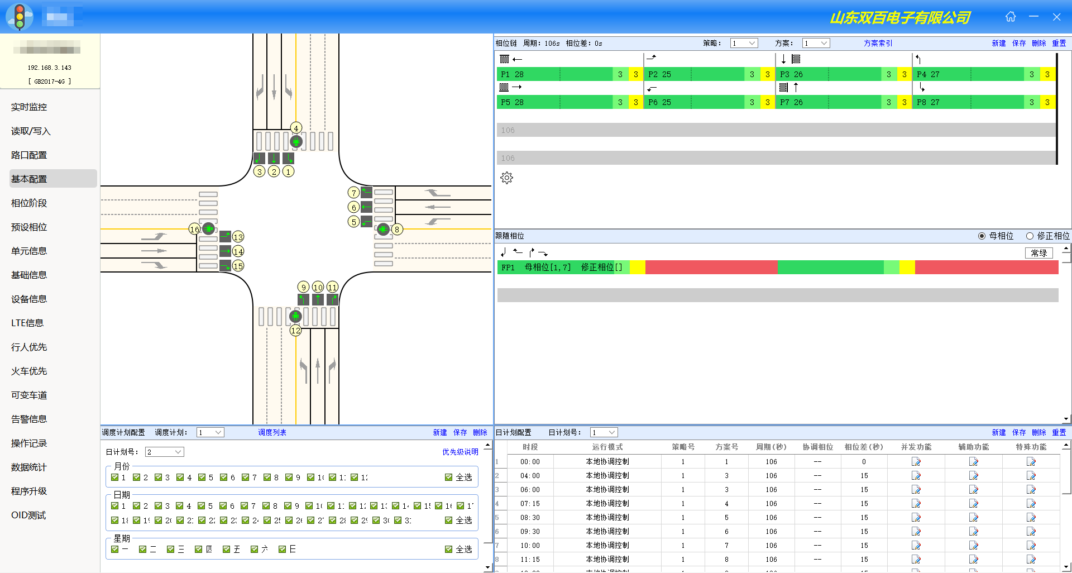Toggle the 全选 checkbox in 月份 group
The width and height of the screenshot is (1072, 573).
coord(448,477)
